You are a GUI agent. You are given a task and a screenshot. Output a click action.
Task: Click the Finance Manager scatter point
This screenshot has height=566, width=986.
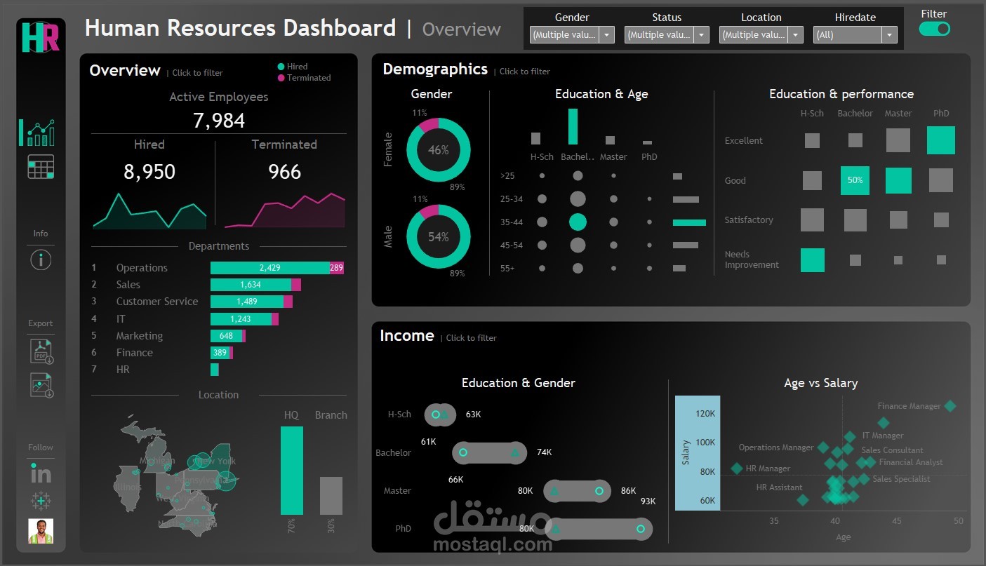pos(950,406)
